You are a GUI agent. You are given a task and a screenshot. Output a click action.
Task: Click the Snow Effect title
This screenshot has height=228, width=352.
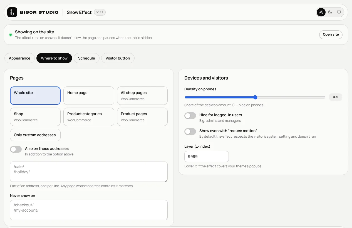[x=79, y=12]
